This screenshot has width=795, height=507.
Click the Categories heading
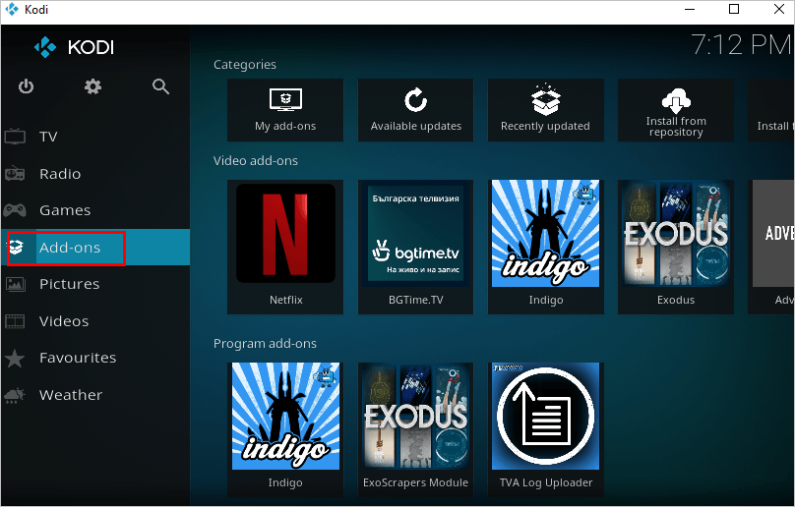click(245, 65)
